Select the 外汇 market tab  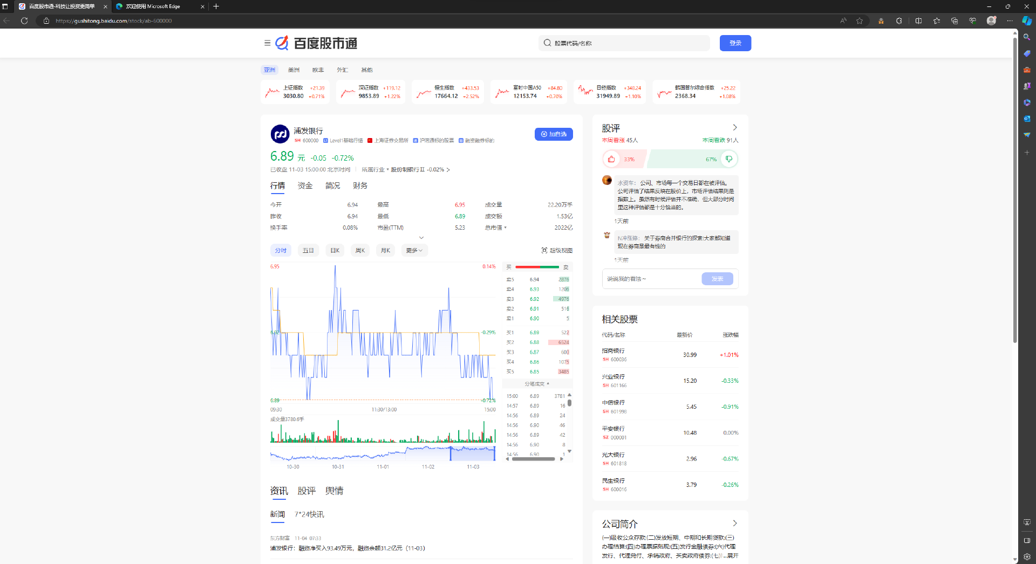[x=342, y=70]
